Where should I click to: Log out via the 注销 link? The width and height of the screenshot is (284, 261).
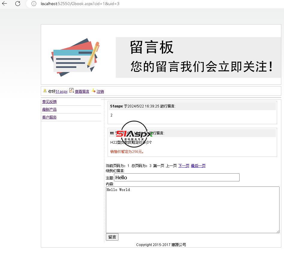click(100, 92)
